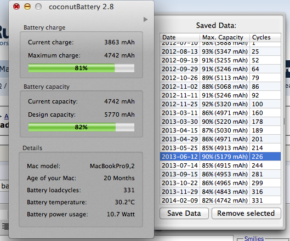The height and width of the screenshot is (241, 290).
Task: Click the Battery loadcycles 331 value
Action: pos(129,190)
